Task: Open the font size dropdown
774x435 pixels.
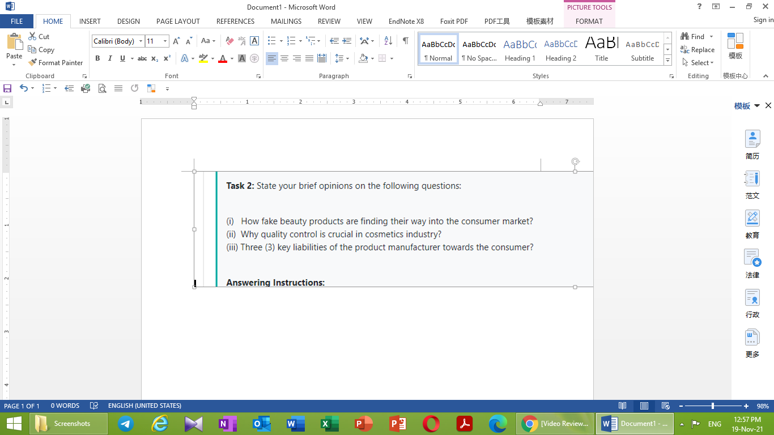Action: tap(165, 41)
